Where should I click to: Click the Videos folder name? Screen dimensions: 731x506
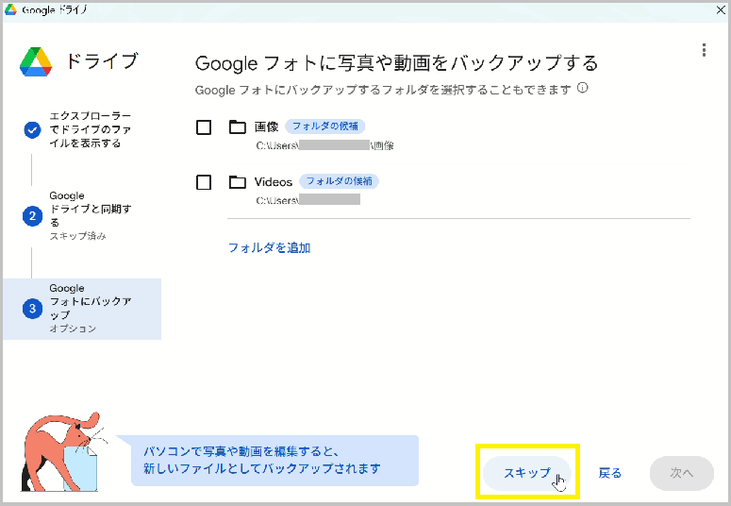[x=274, y=182]
